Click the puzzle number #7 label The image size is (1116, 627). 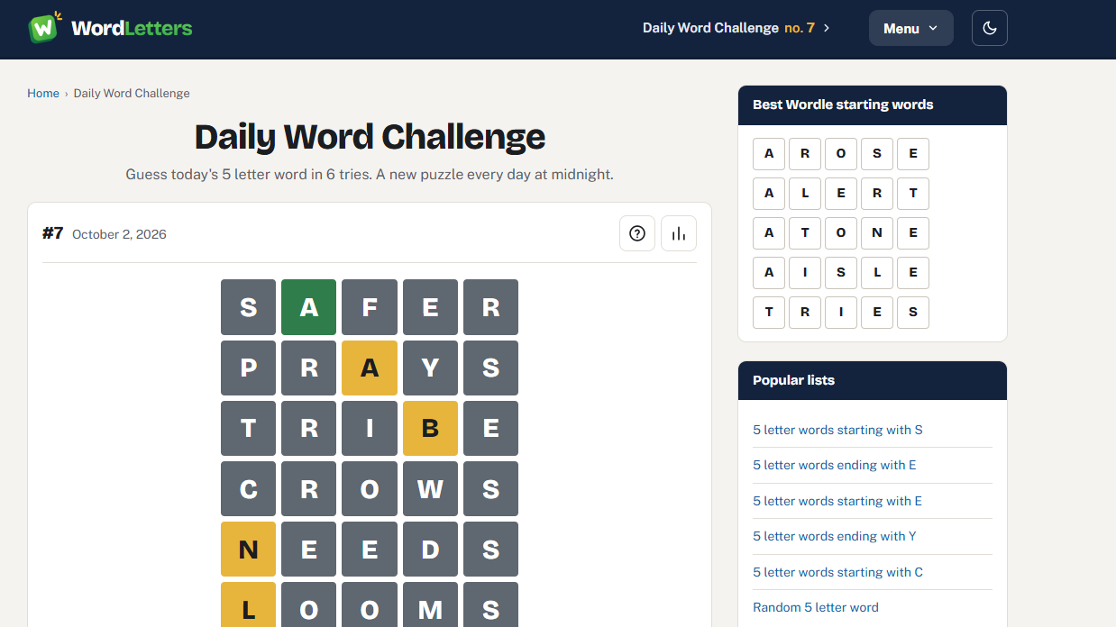[53, 233]
